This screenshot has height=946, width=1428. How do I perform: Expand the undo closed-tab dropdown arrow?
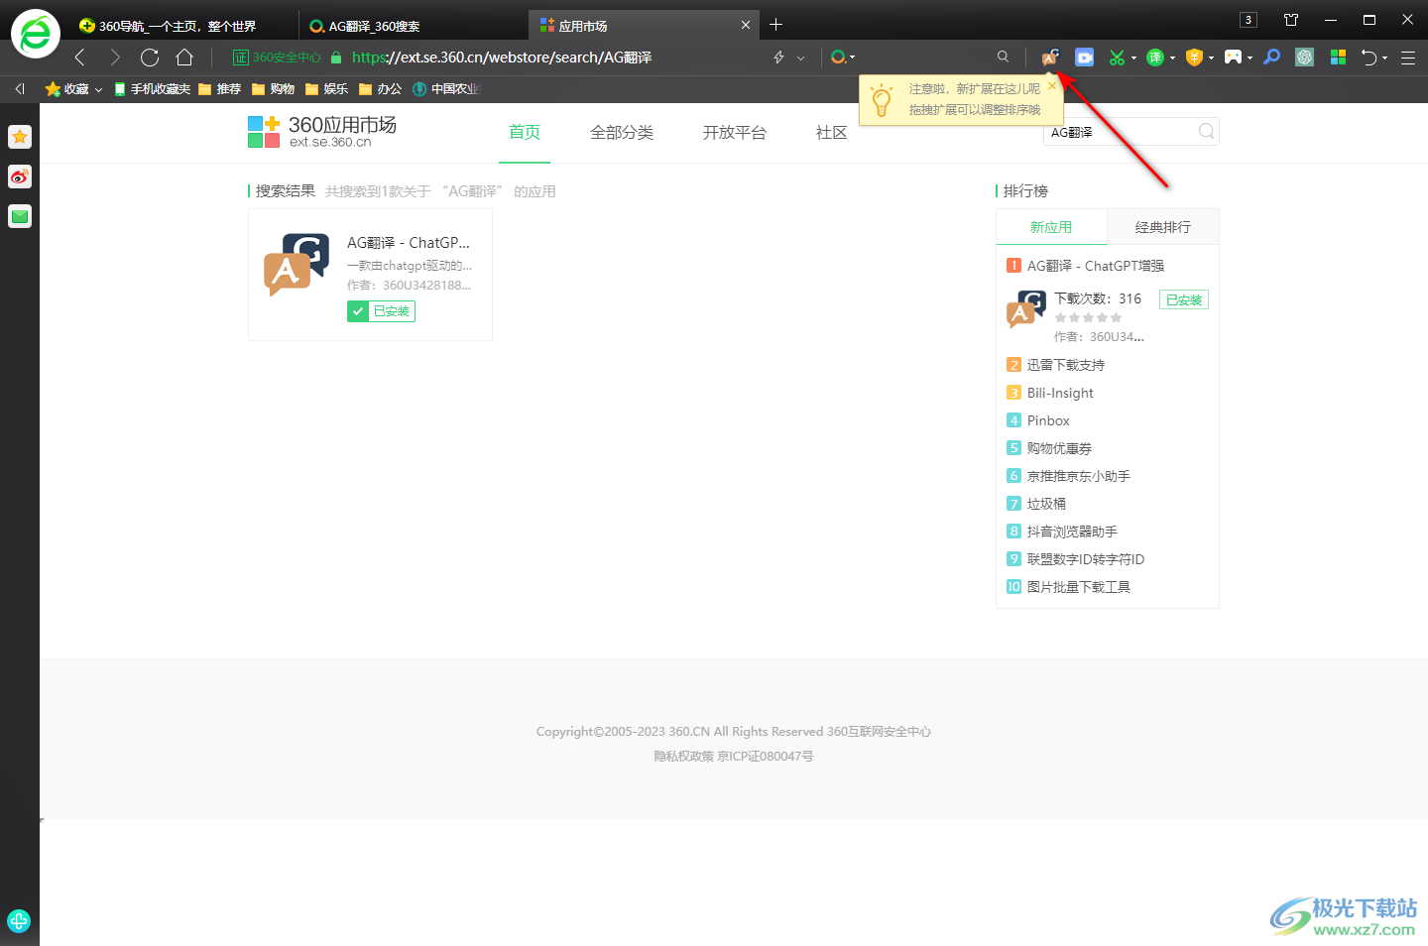pos(1385,58)
